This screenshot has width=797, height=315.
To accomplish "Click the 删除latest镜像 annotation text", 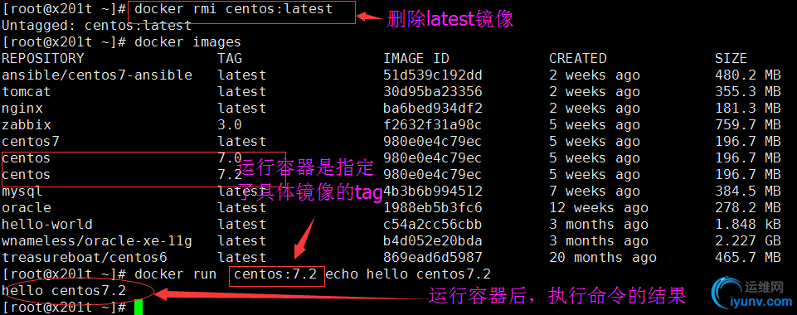I will pos(450,19).
